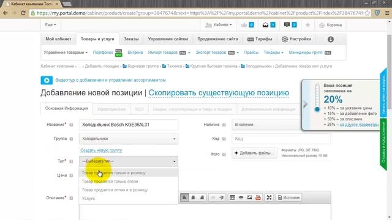
Task: Open Продвижение сайта tab
Action: (217, 39)
